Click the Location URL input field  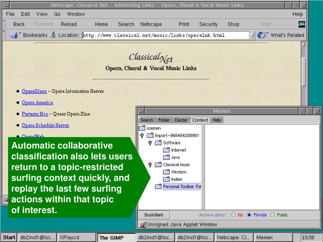[x=165, y=35]
